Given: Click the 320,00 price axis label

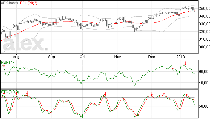Looking at the screenshot, I should click(205, 32).
